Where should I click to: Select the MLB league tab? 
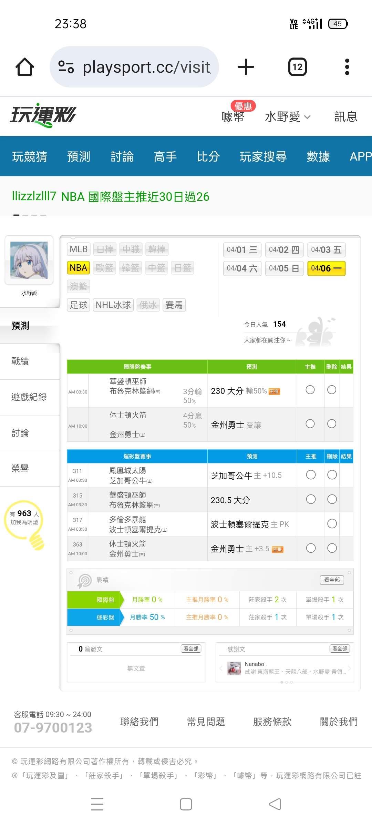coord(79,249)
